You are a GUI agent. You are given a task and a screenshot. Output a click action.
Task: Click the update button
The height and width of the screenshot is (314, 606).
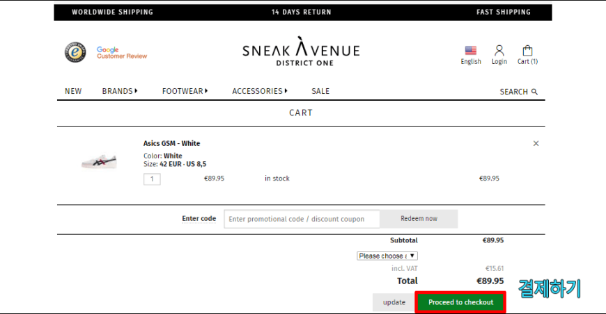click(394, 302)
